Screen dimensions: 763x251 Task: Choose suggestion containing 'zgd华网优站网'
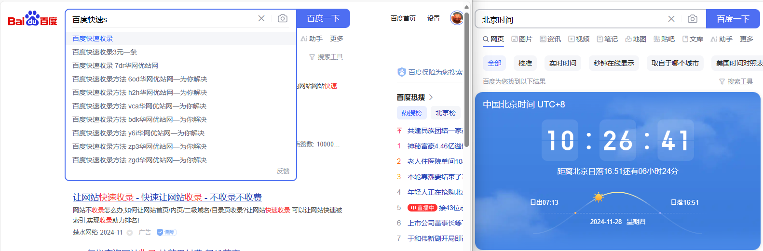tap(181, 160)
